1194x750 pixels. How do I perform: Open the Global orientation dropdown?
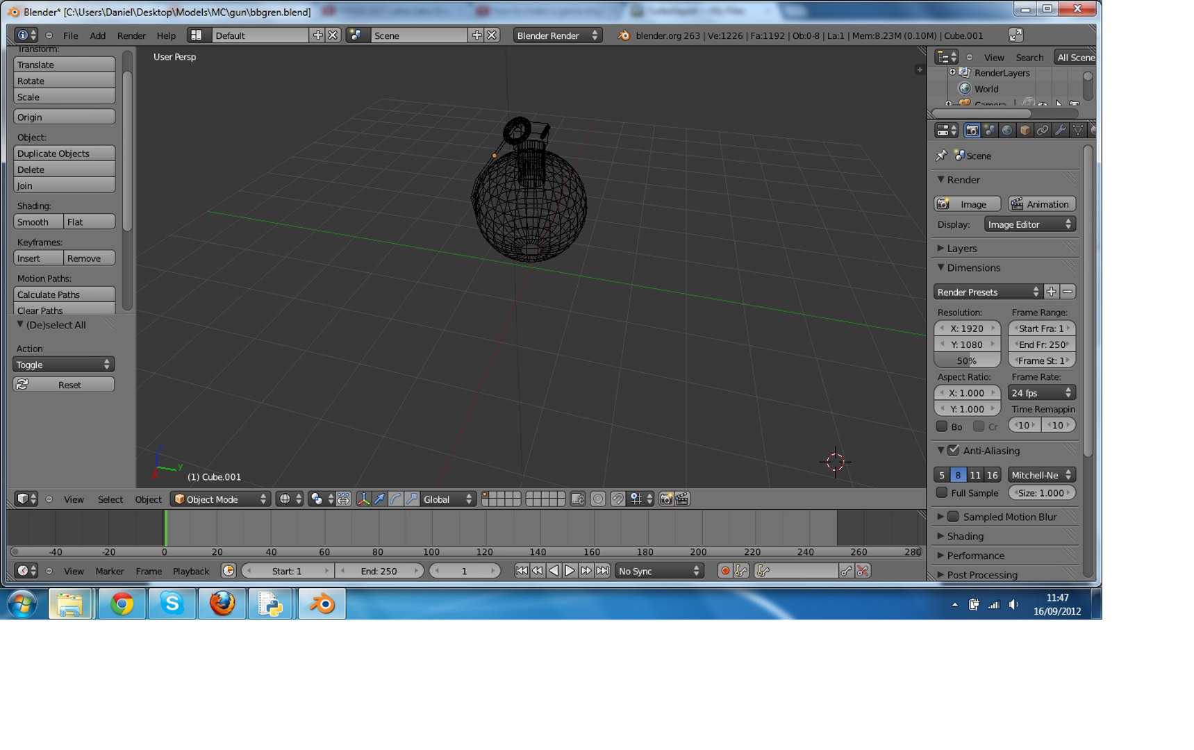click(447, 499)
